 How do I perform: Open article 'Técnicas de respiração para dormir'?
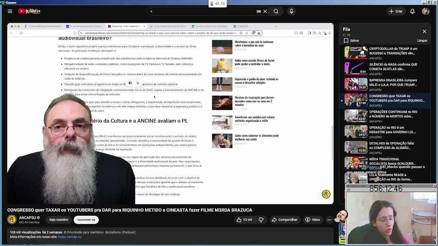coord(255,101)
